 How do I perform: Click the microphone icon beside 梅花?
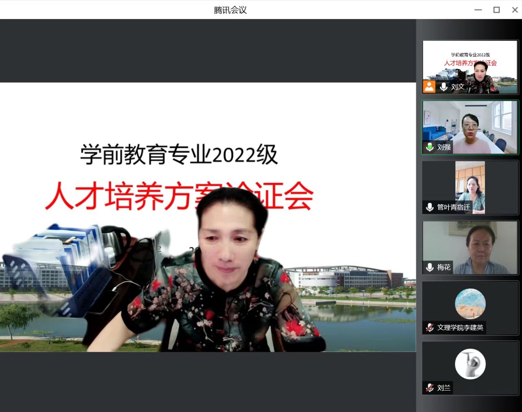coord(430,267)
